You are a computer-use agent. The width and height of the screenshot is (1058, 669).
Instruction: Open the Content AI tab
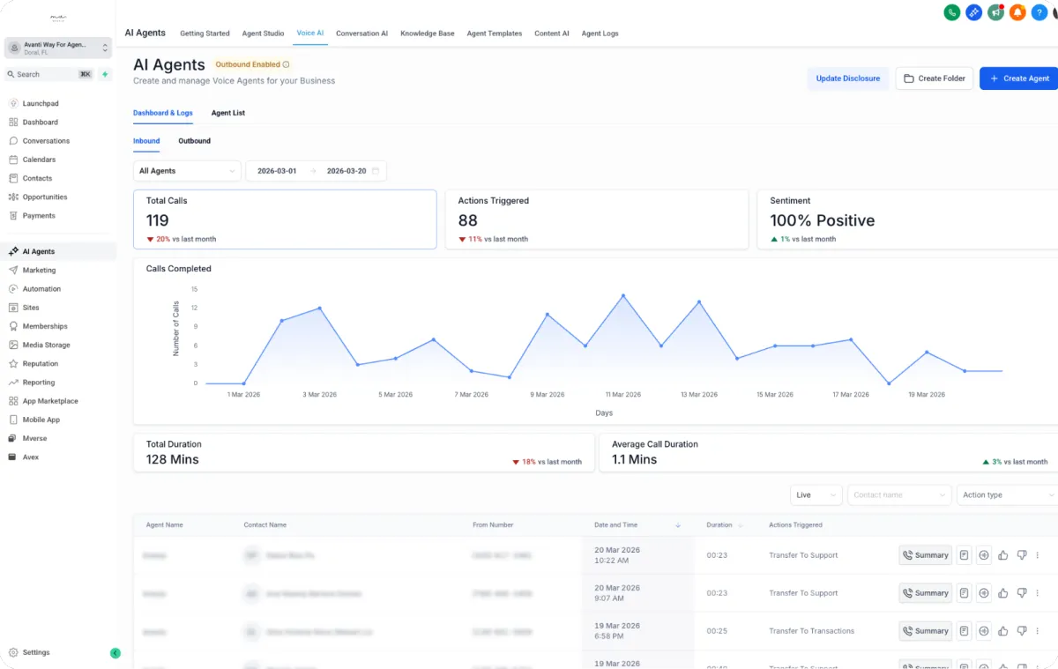552,33
